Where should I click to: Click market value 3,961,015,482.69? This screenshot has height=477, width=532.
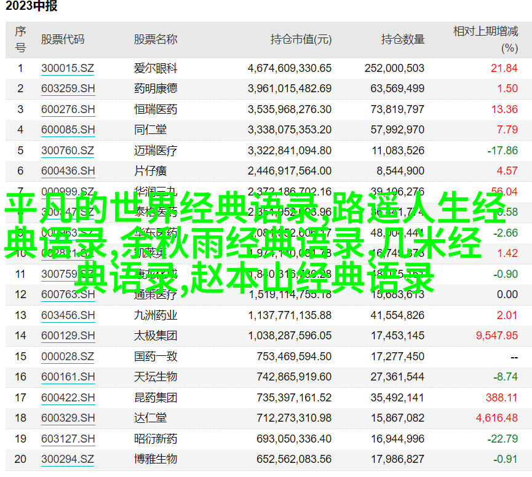click(x=290, y=89)
